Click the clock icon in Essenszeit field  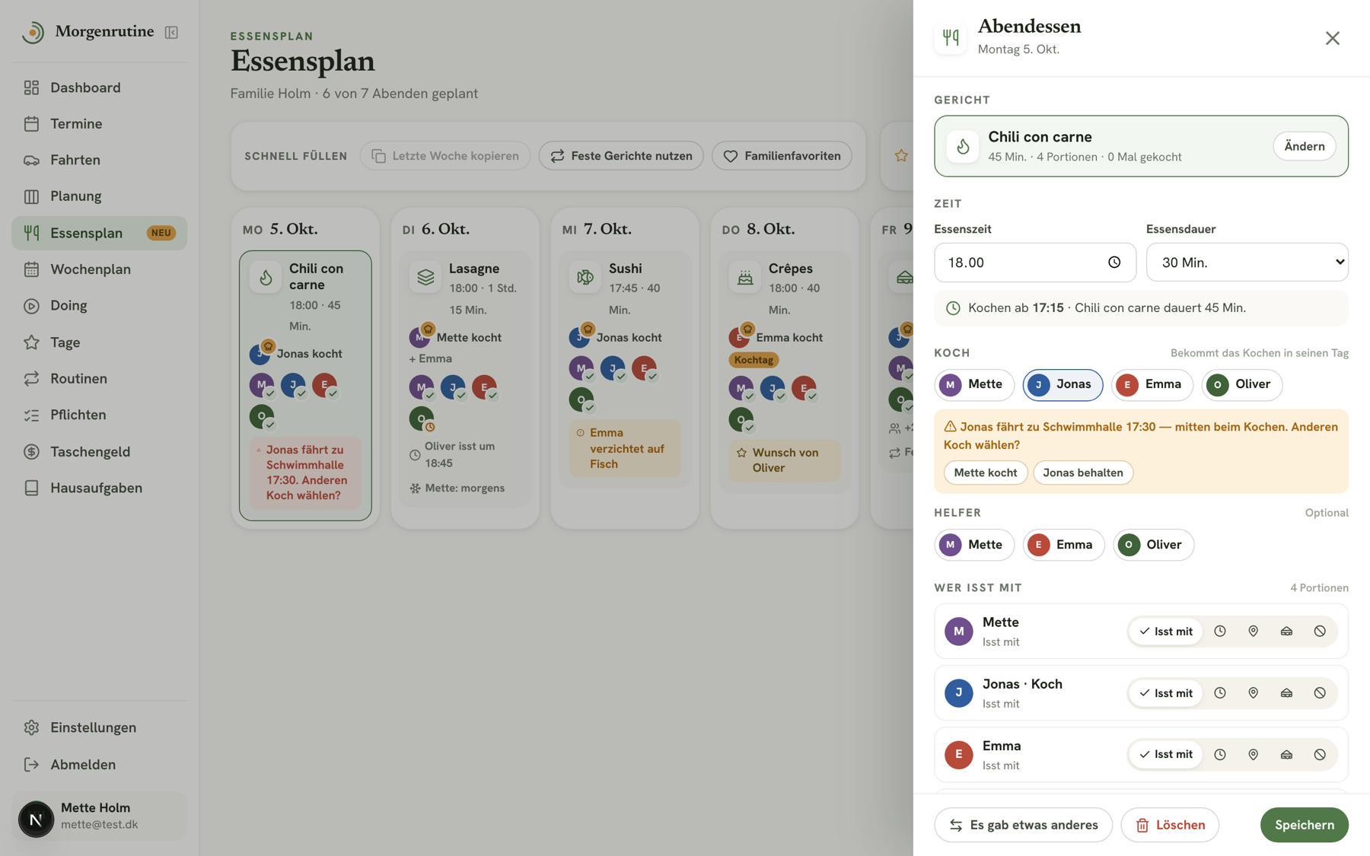coord(1114,263)
